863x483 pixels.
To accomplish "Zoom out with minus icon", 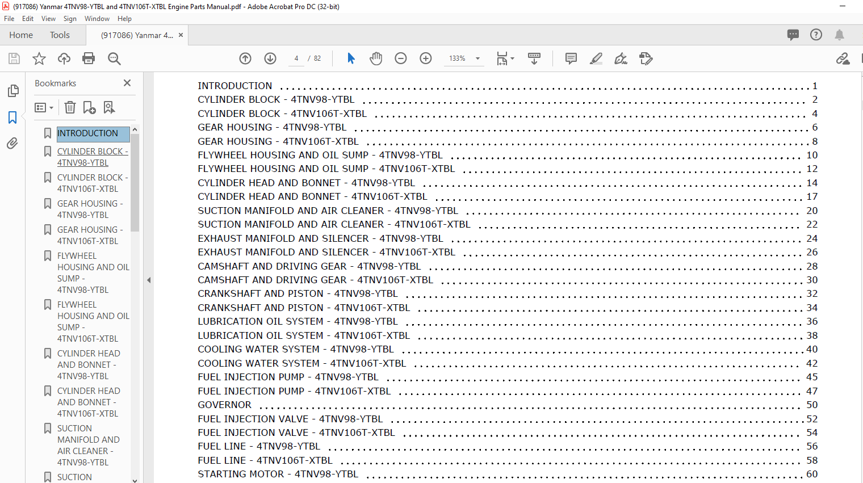I will pos(401,58).
